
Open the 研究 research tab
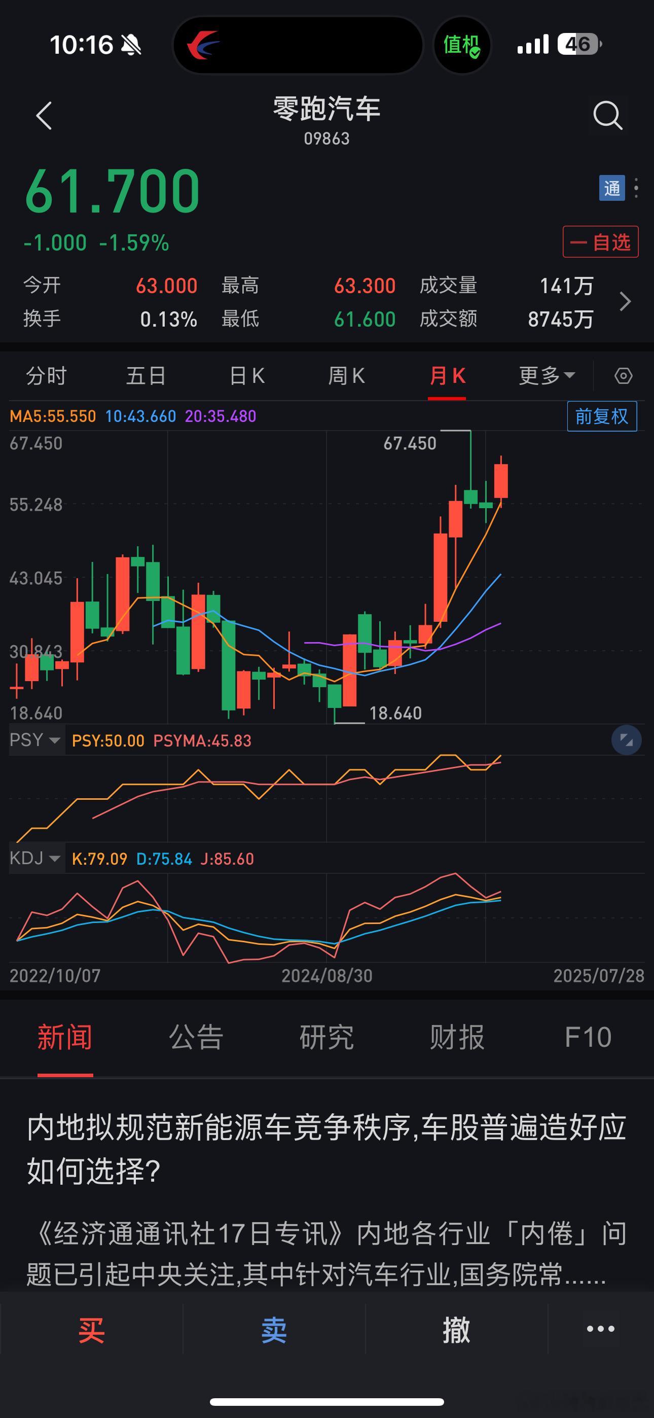(x=326, y=1038)
